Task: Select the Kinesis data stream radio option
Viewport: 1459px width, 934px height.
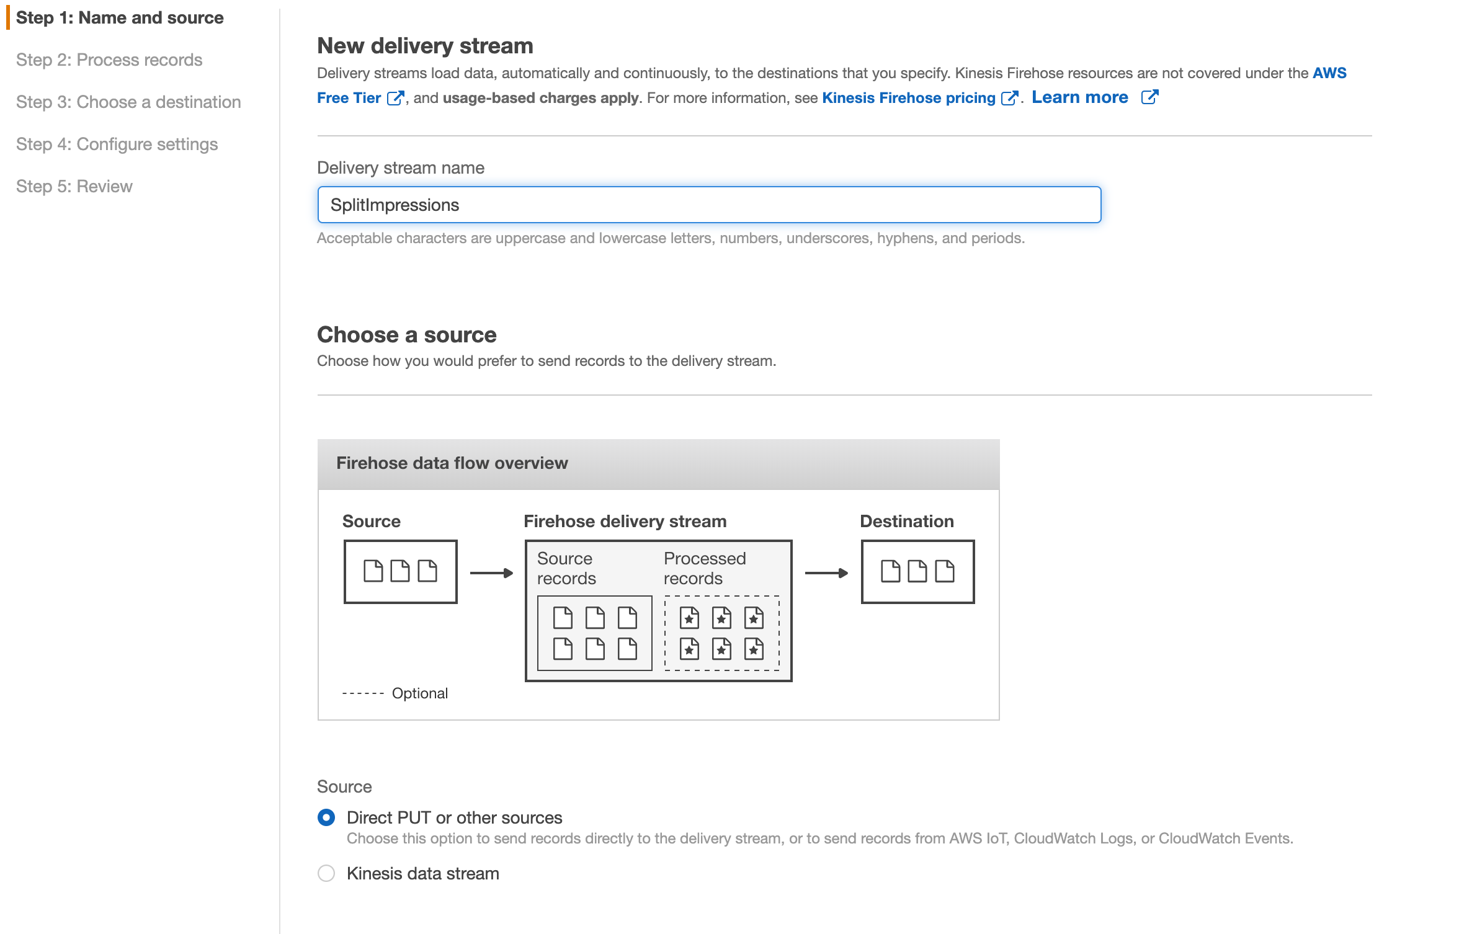Action: click(326, 873)
